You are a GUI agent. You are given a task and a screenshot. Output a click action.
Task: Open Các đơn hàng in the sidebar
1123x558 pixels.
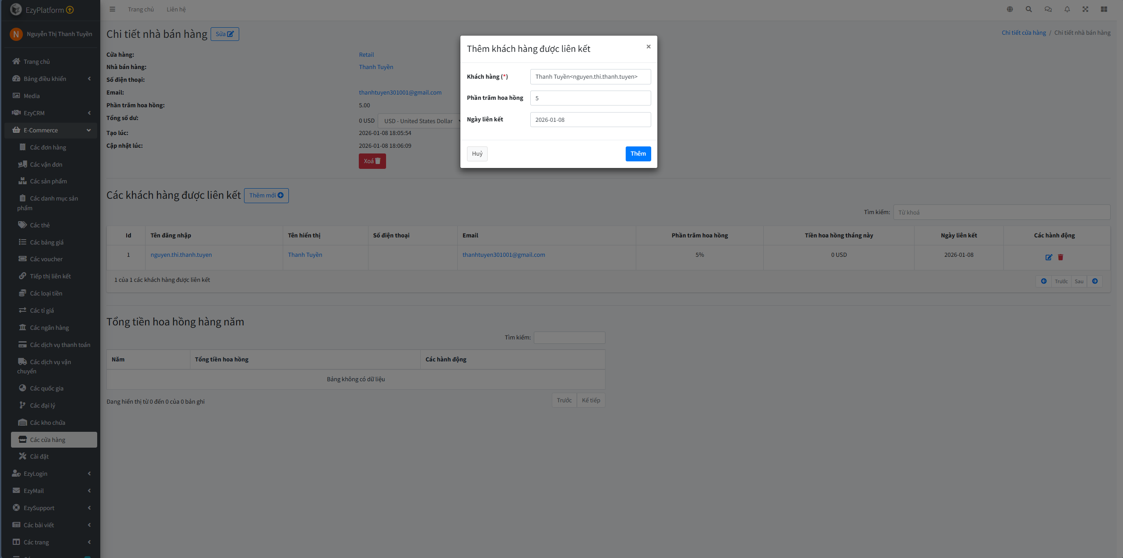(48, 147)
